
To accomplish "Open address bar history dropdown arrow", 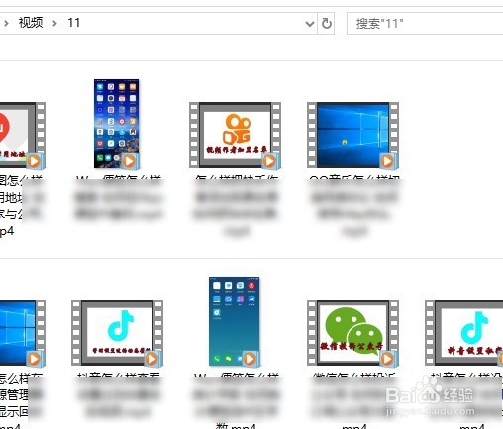I will pyautogui.click(x=310, y=24).
